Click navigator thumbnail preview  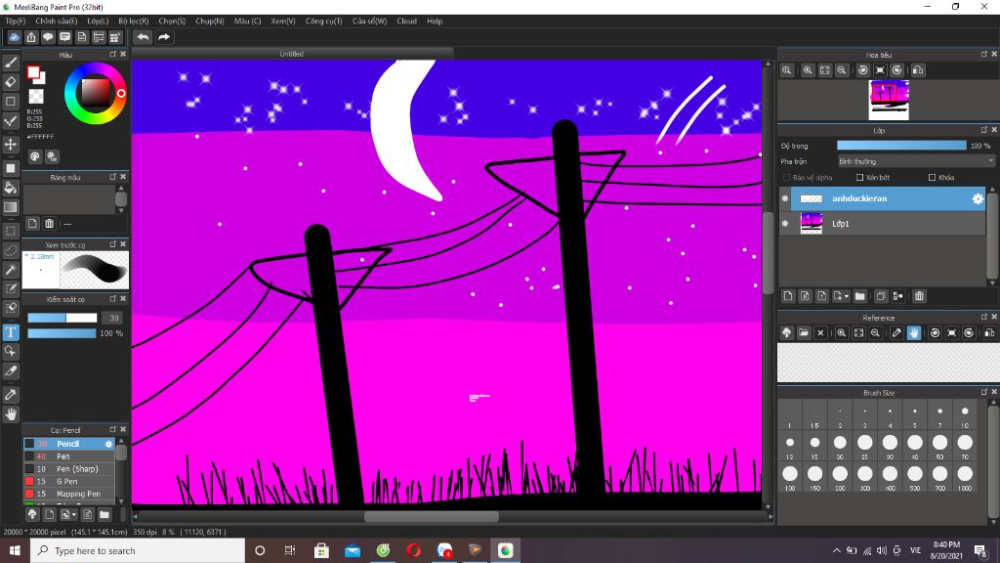[889, 100]
